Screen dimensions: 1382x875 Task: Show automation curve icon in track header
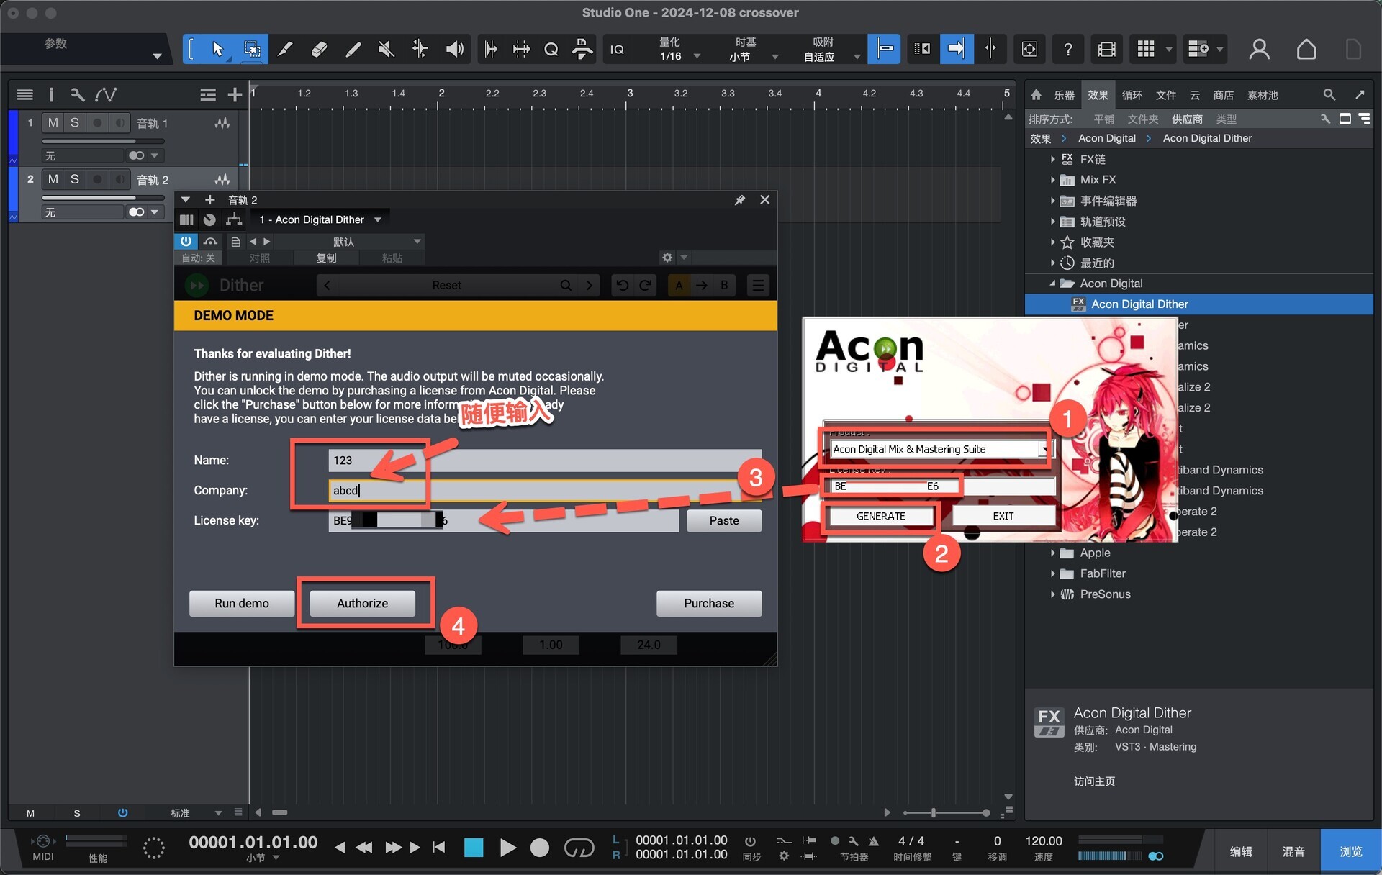(106, 94)
